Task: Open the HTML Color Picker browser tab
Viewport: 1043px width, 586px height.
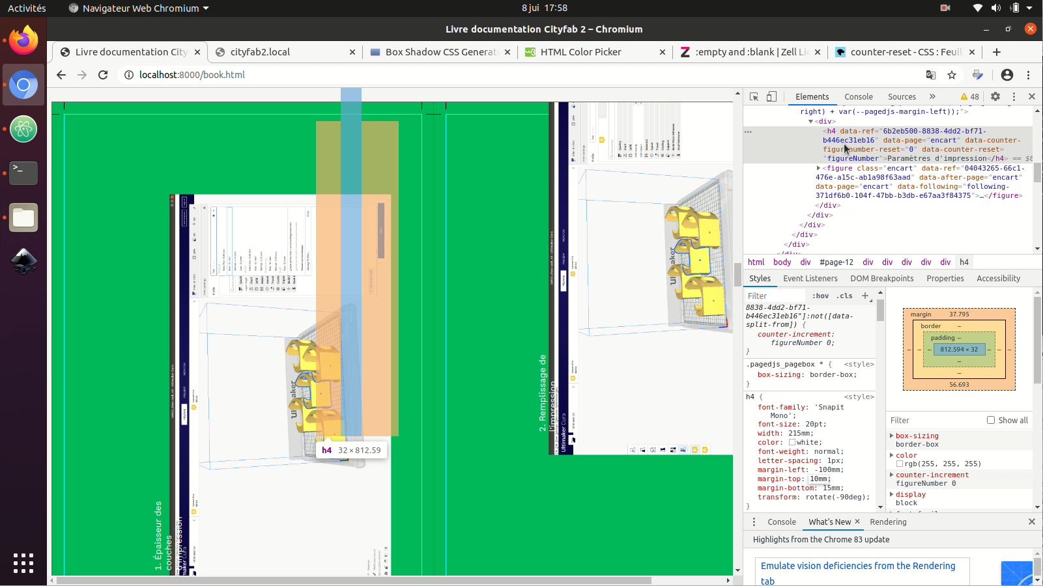Action: [x=580, y=52]
